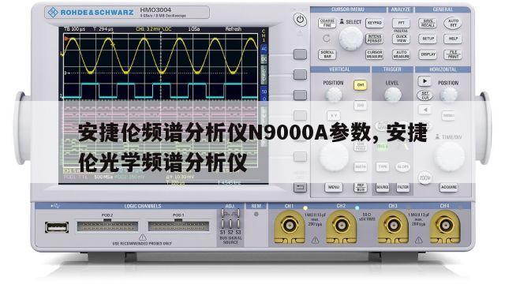Click the HMO3004 model label
Viewport: 505px width, 284px height.
pyautogui.click(x=155, y=10)
